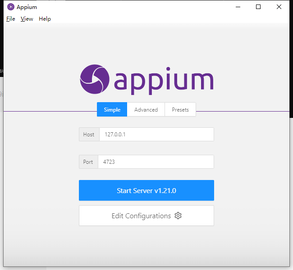The width and height of the screenshot is (293, 270).
Task: Click the Host input field
Action: [x=156, y=135]
